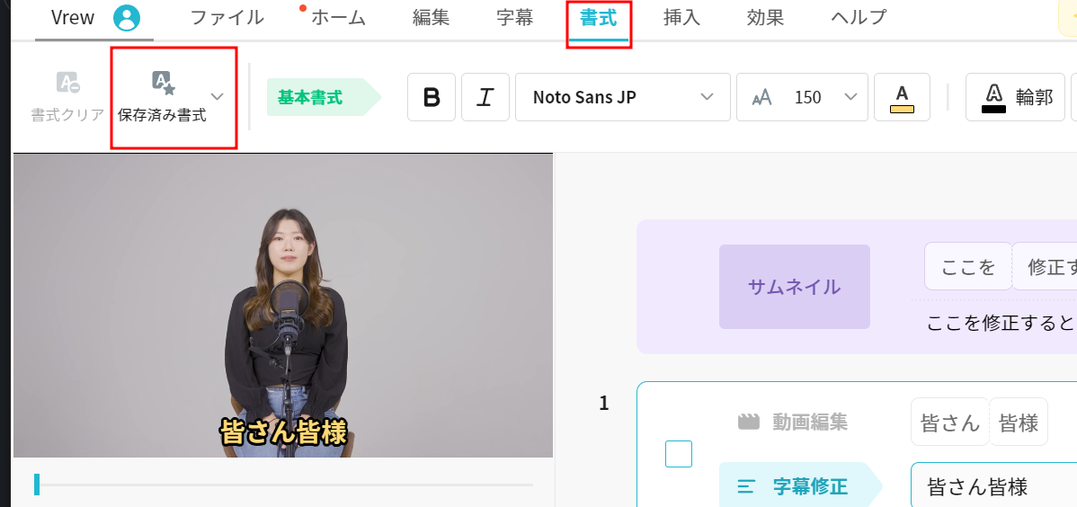Expand the 保存済み書式 dropdown arrow
Screen dimensions: 1077x507
point(217,96)
